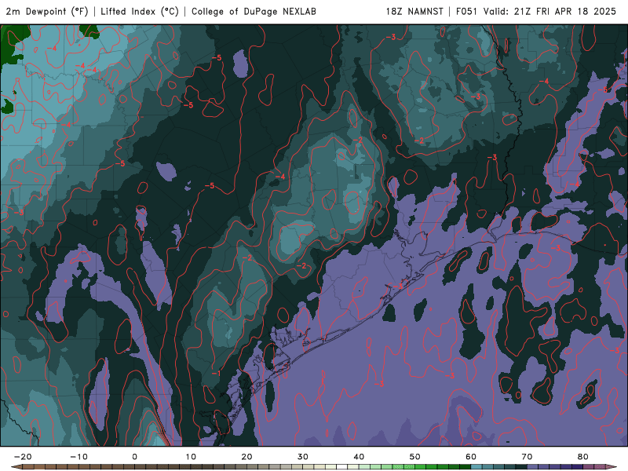Click the "Lifted Index (°C)" title text
Screen dimensions: 628x471
click(x=140, y=12)
